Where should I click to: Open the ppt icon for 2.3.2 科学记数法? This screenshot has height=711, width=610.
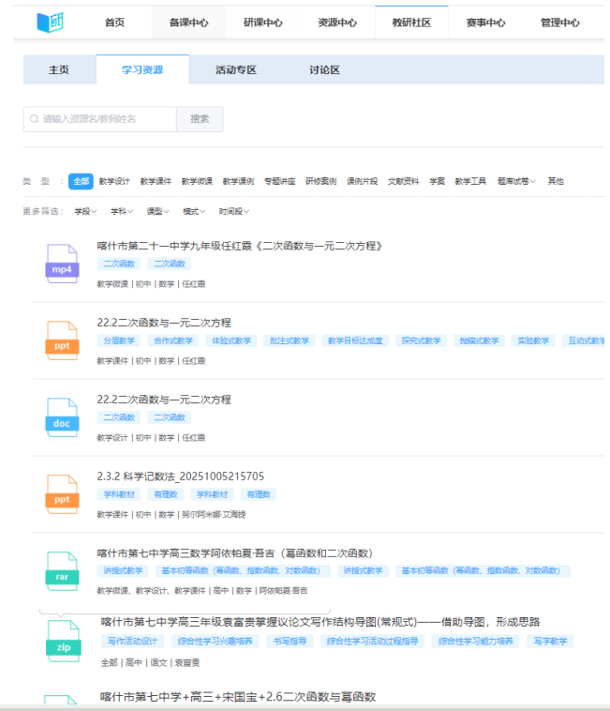[x=62, y=494]
